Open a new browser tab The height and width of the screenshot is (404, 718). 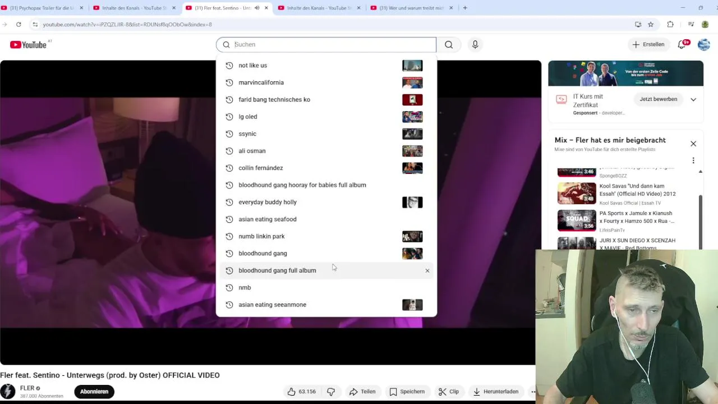pos(465,8)
